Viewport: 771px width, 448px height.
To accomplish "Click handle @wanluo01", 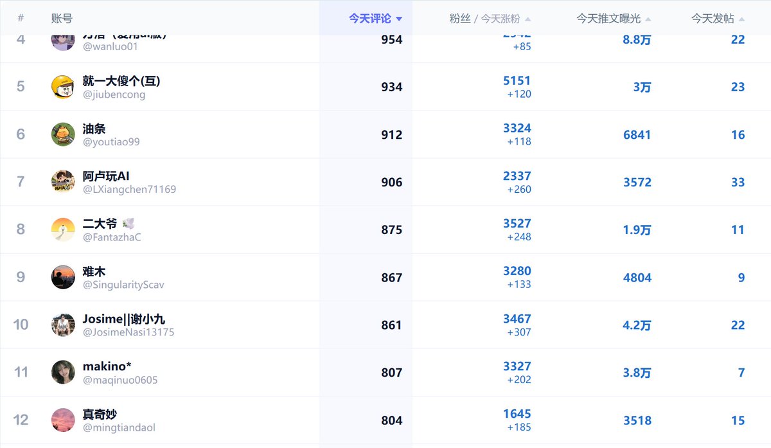I will click(111, 47).
